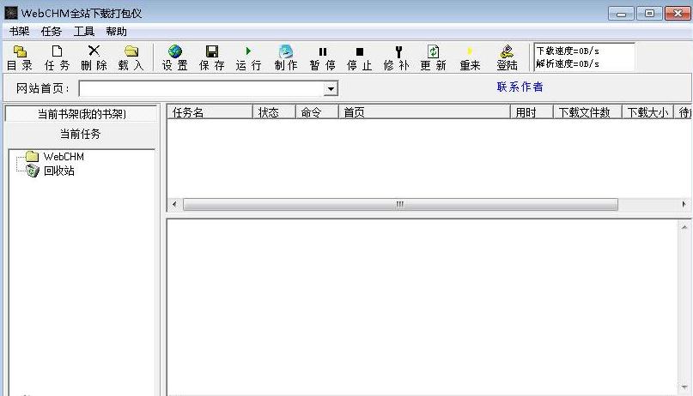
Task: Click the 联系作者 link
Action: (520, 87)
